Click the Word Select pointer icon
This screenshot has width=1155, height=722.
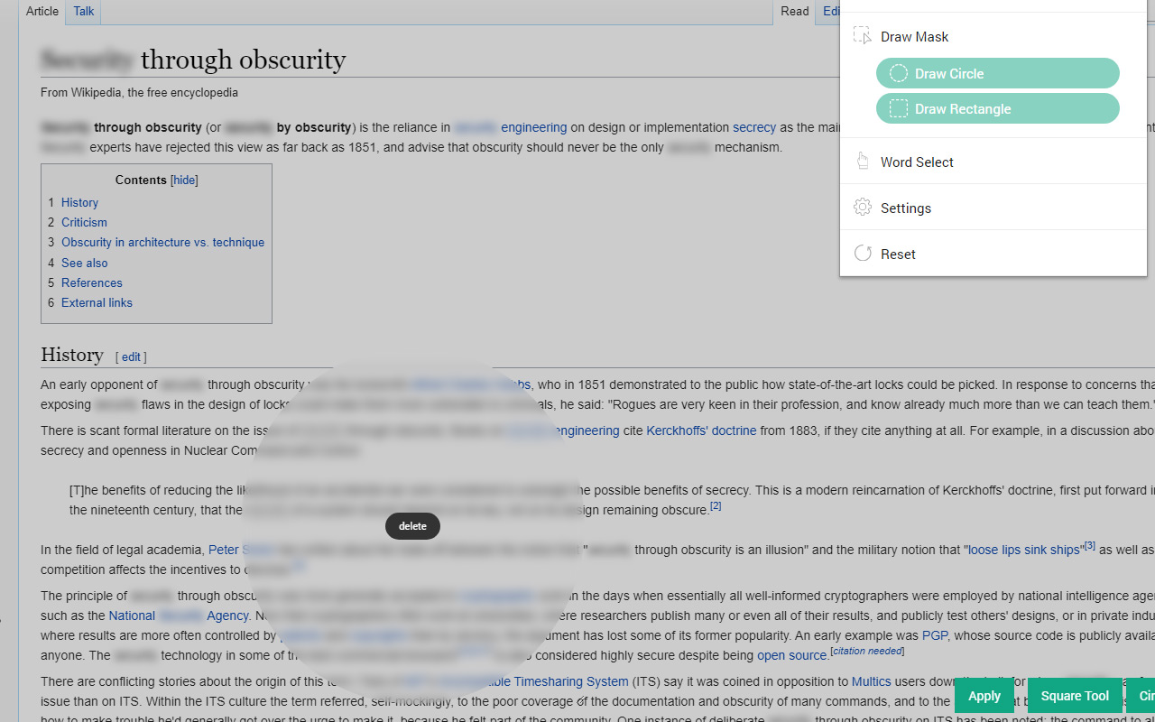pos(863,162)
